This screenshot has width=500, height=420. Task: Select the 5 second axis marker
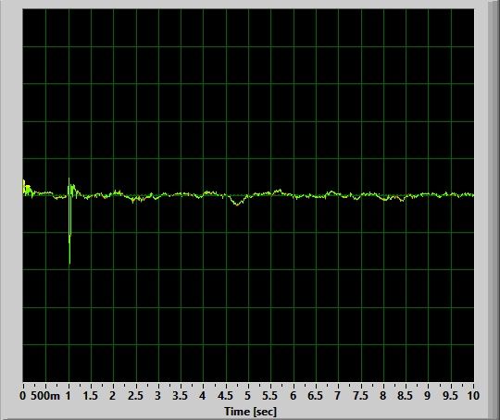[x=247, y=396]
